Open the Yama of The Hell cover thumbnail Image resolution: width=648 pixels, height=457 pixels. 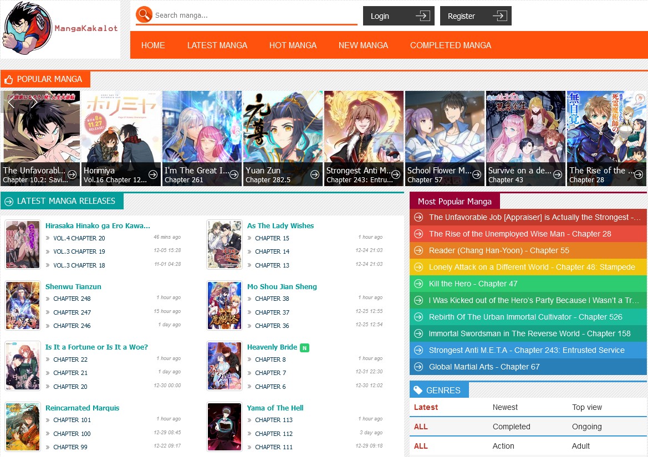(224, 427)
